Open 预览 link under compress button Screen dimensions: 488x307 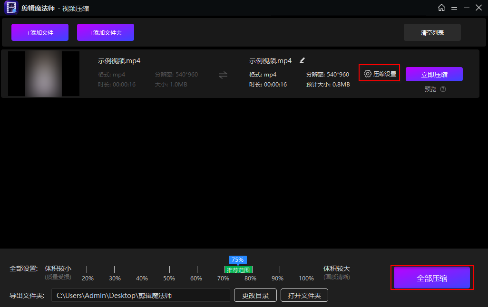tap(430, 89)
